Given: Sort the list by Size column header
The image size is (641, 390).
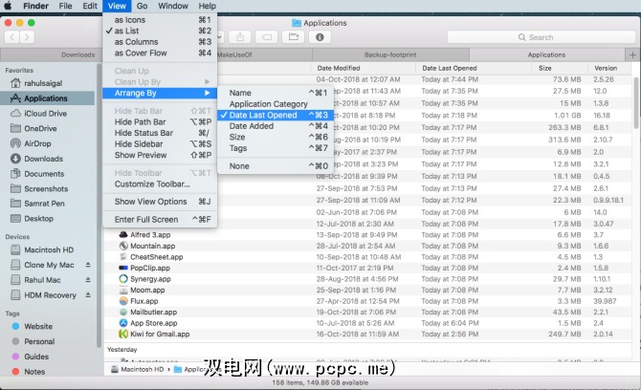Looking at the screenshot, I should pos(545,68).
